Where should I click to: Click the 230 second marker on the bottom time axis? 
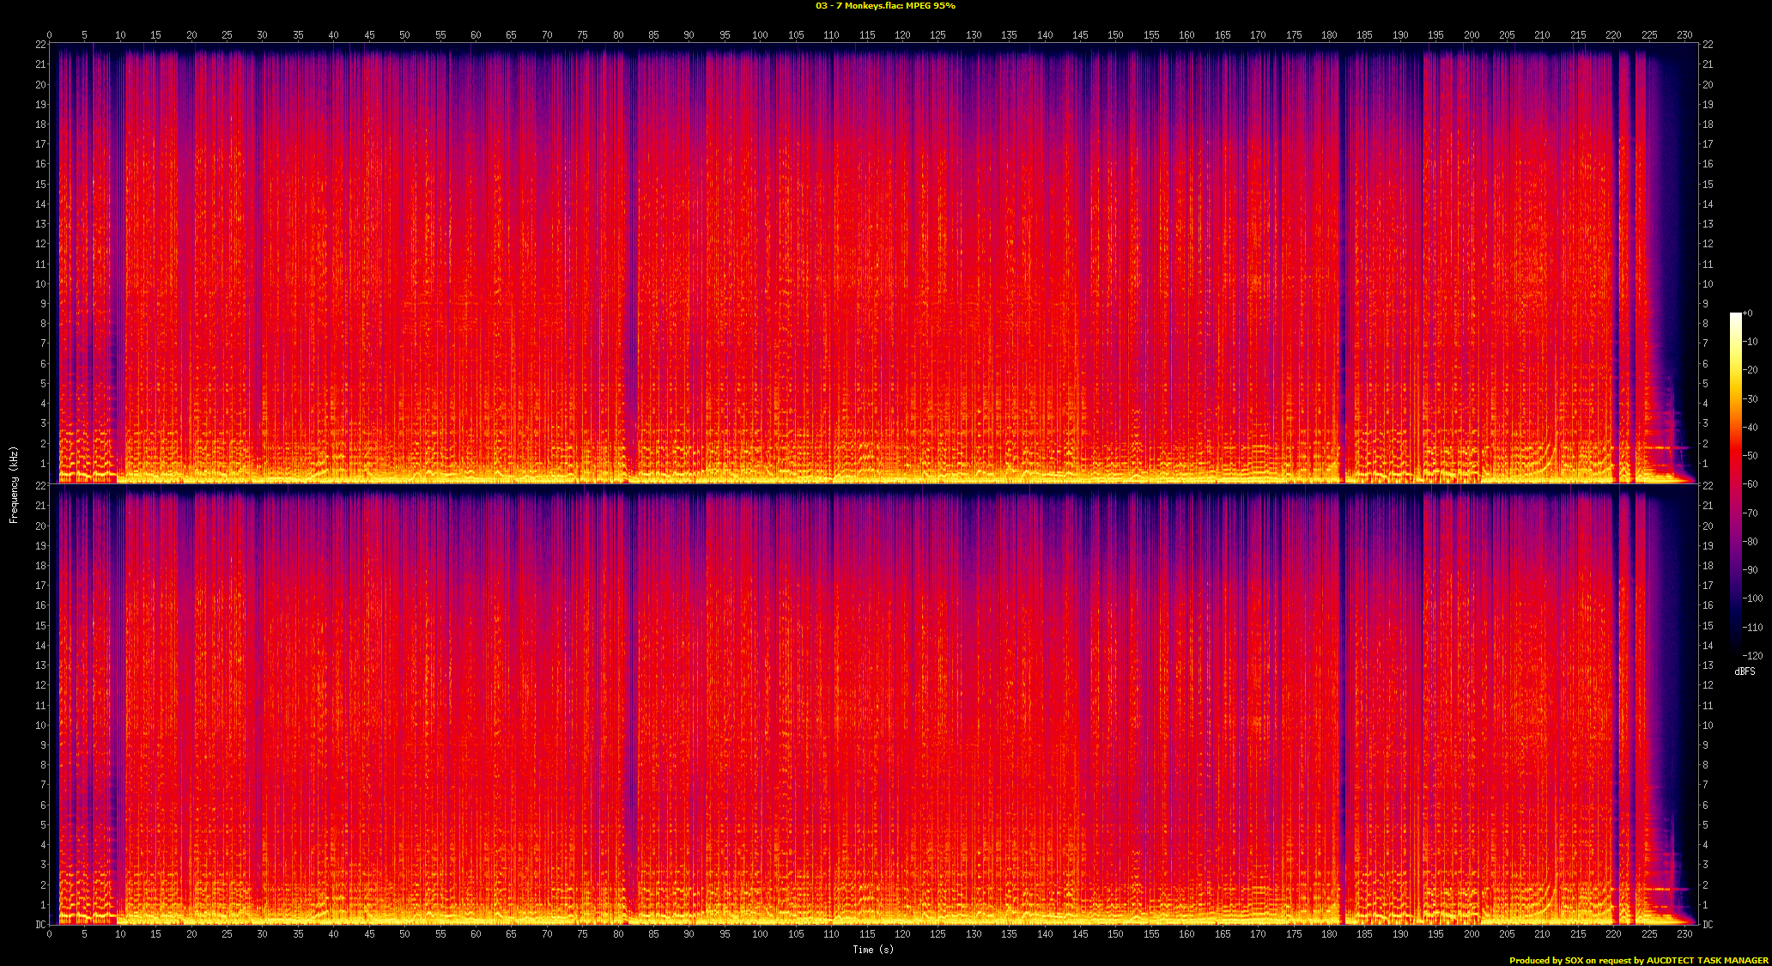[x=1684, y=933]
